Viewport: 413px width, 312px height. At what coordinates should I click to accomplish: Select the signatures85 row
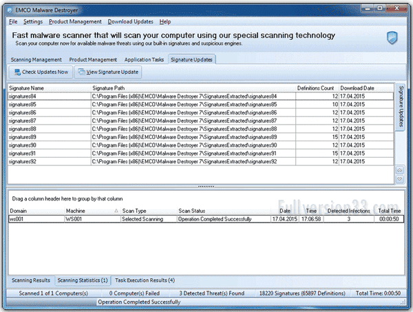(x=201, y=105)
